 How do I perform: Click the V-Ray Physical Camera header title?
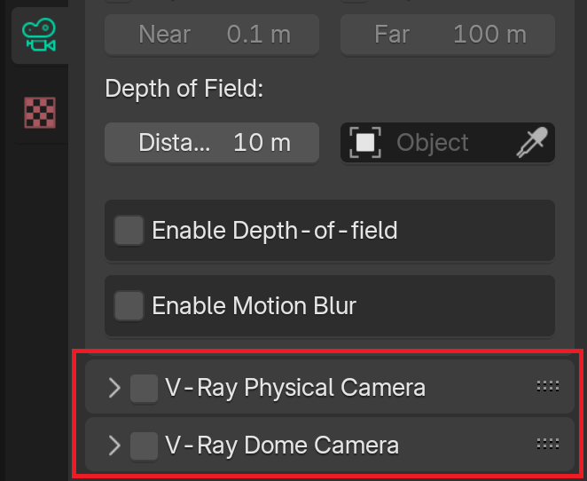coord(295,388)
